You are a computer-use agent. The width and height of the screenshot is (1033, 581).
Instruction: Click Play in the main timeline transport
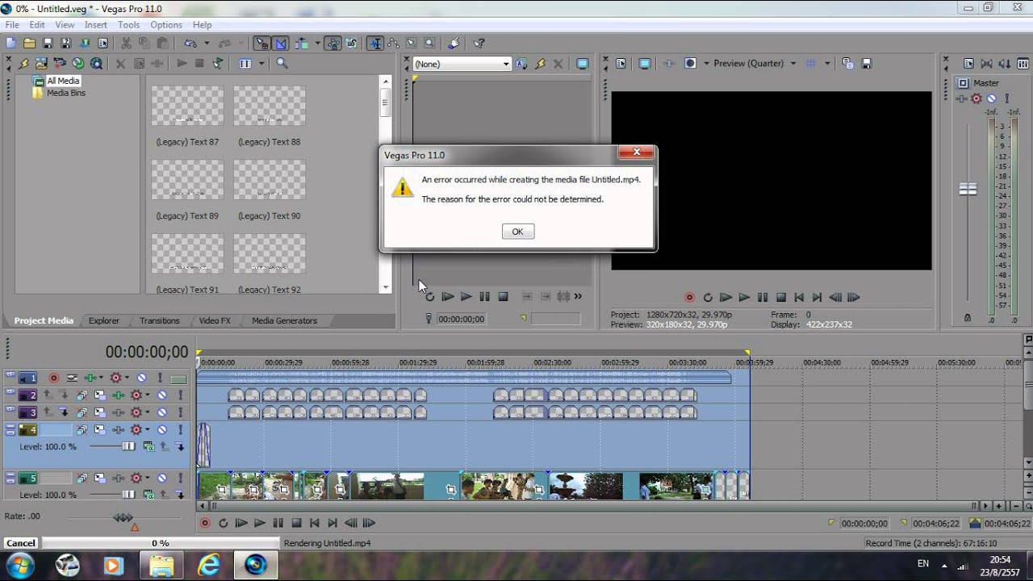259,523
